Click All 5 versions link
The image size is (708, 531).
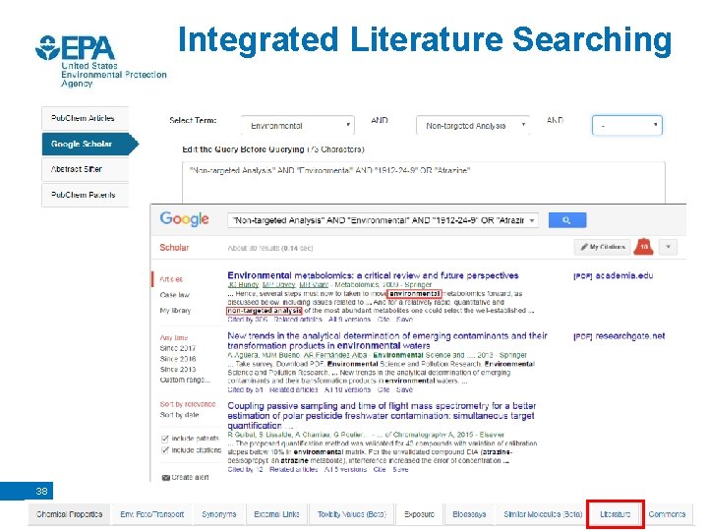(345, 470)
